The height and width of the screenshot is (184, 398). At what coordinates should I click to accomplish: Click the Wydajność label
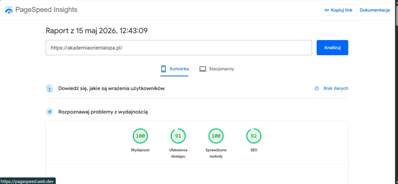[x=140, y=150]
